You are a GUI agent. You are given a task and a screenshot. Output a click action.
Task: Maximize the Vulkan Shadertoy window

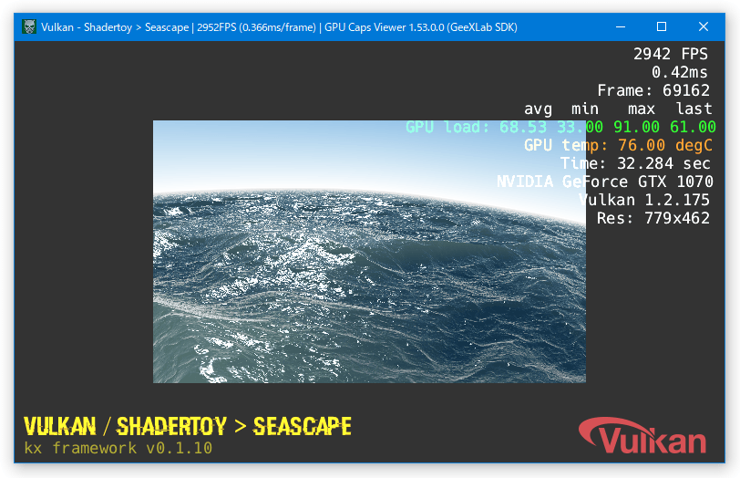(x=662, y=27)
